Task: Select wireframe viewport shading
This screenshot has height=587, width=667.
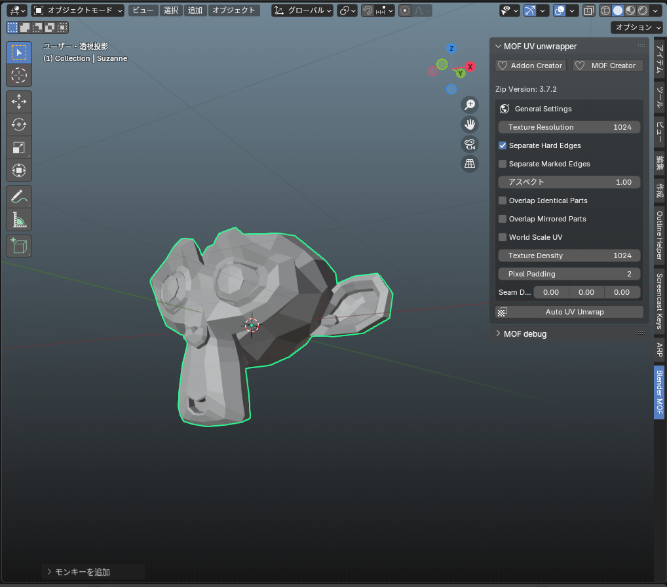Action: [605, 10]
